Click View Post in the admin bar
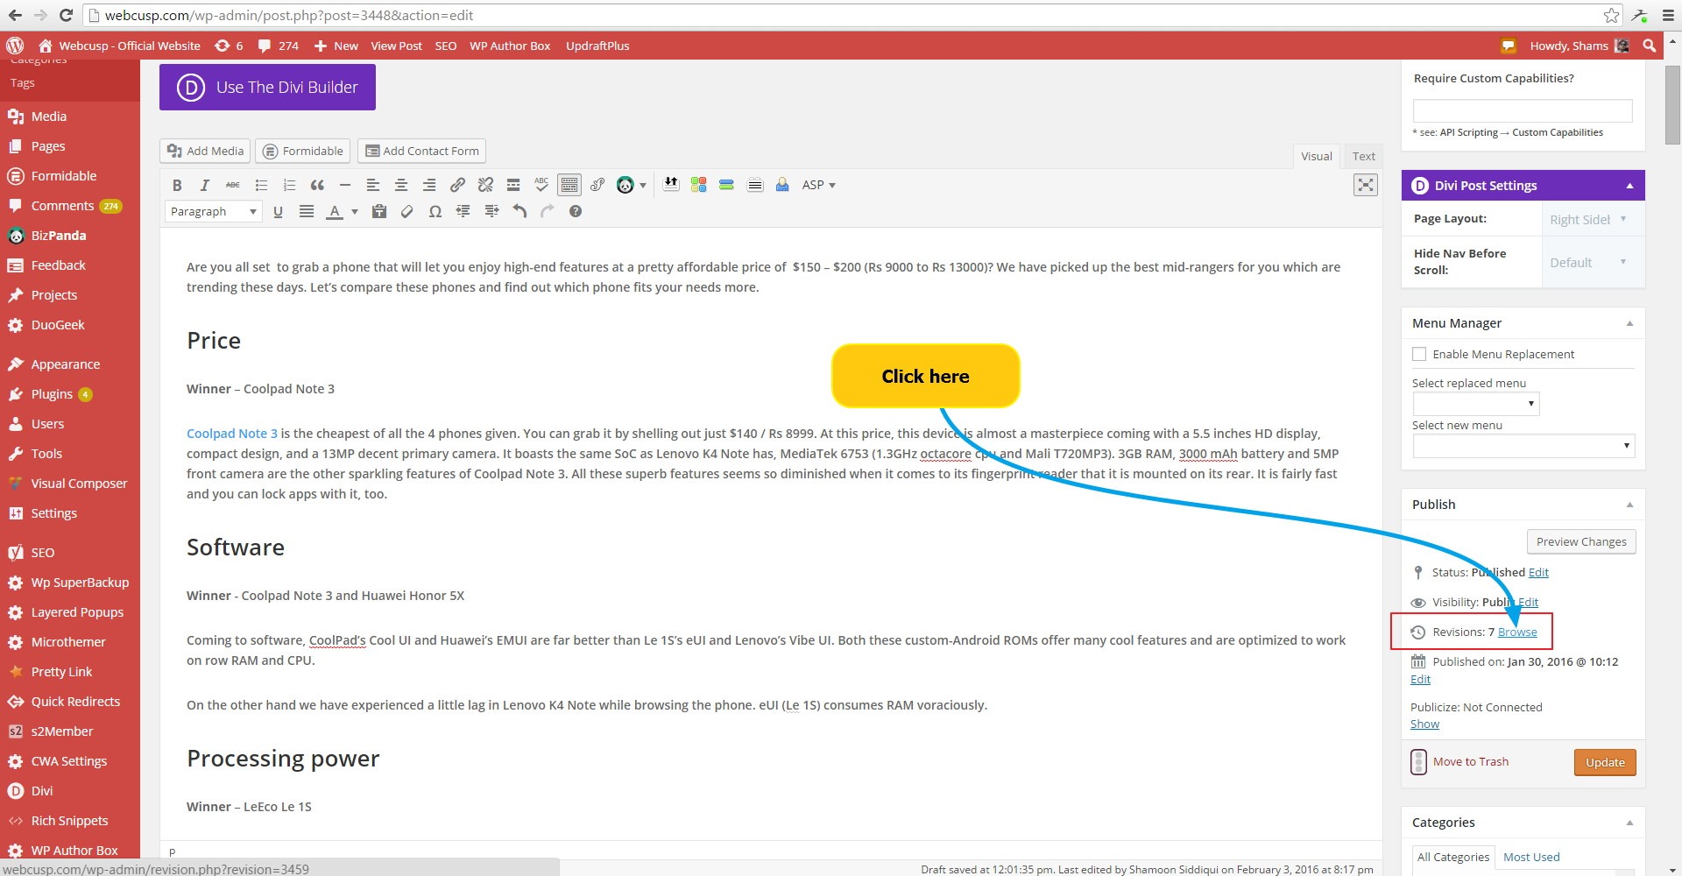Image resolution: width=1682 pixels, height=876 pixels. click(396, 46)
